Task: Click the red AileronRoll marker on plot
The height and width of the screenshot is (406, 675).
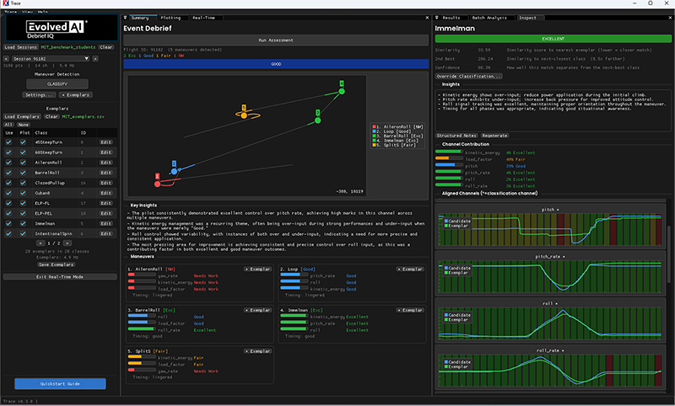Action: [158, 184]
